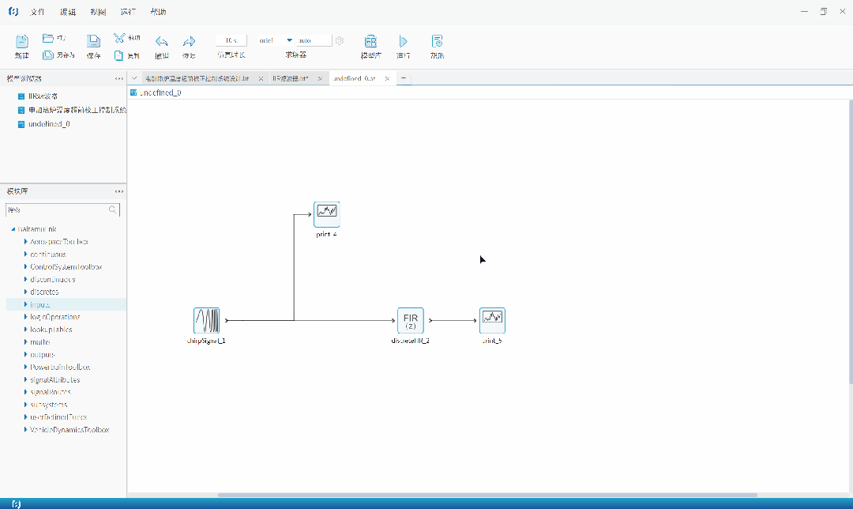Image resolution: width=853 pixels, height=509 pixels.
Task: Click the library search input field
Action: [57, 210]
